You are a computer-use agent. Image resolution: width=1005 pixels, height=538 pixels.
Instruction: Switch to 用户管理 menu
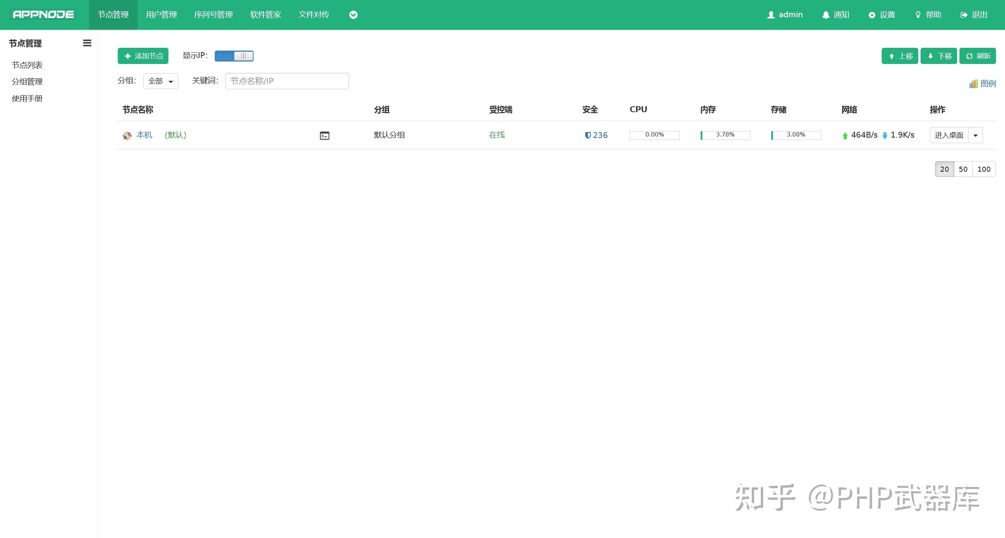161,15
